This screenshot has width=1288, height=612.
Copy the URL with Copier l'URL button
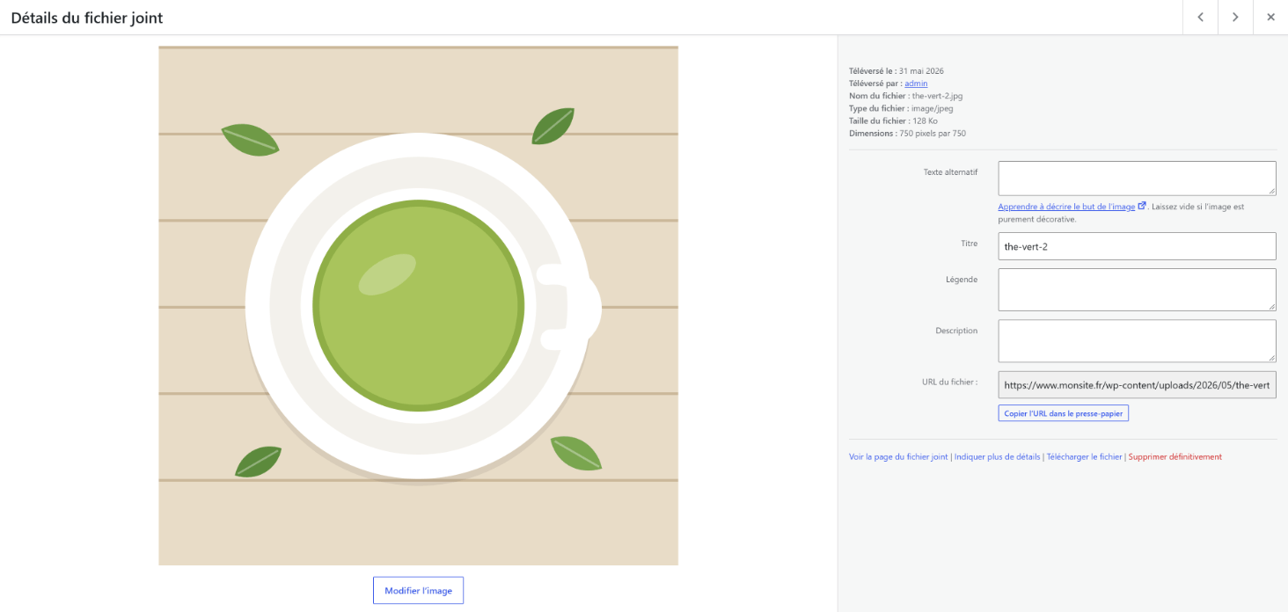pyautogui.click(x=1063, y=413)
